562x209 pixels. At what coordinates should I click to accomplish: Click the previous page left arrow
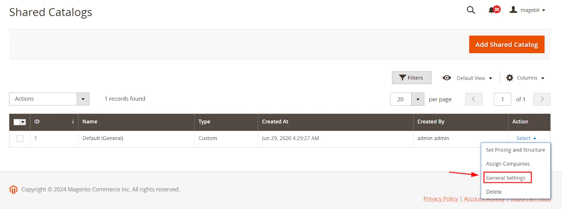[x=473, y=99]
